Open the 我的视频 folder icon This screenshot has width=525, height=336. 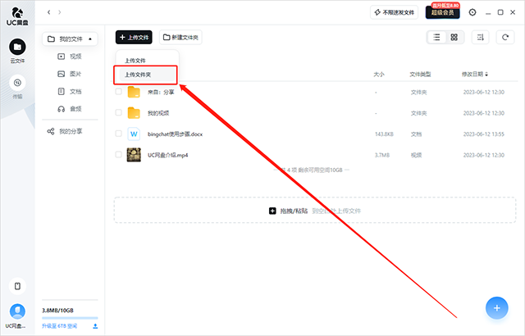[134, 113]
